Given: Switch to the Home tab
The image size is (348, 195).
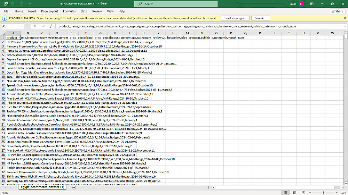Looking at the screenshot, I should [19, 11].
